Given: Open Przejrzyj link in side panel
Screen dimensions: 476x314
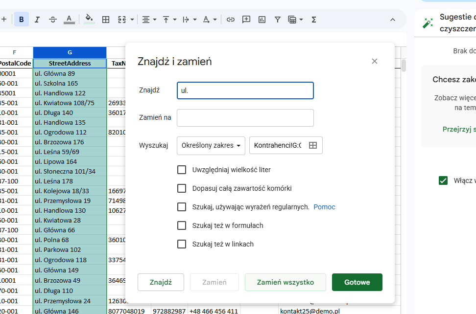Looking at the screenshot, I should (x=459, y=130).
